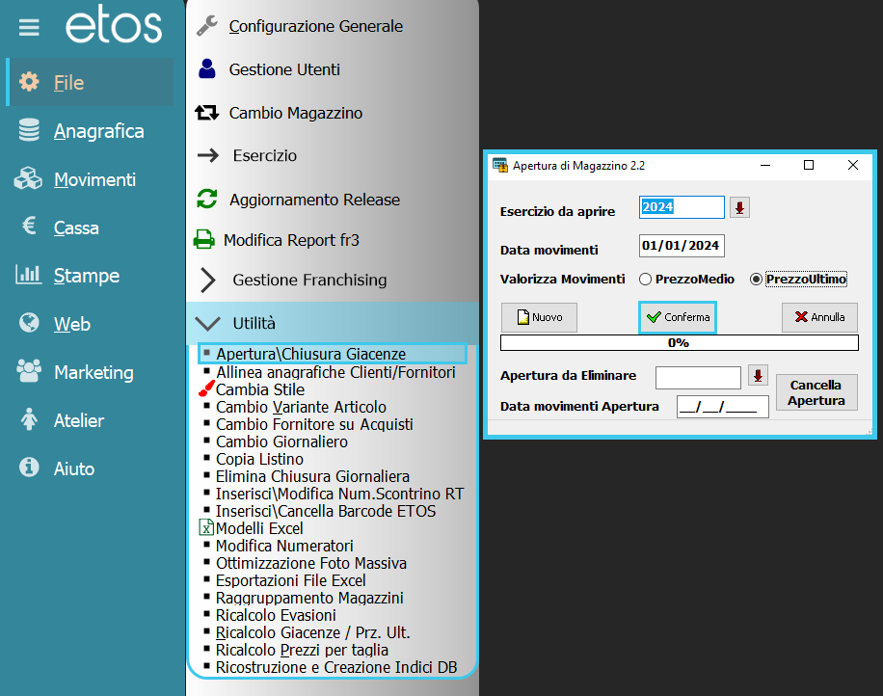The height and width of the screenshot is (696, 883).
Task: Click the Apertura da Eliminare field
Action: point(698,378)
